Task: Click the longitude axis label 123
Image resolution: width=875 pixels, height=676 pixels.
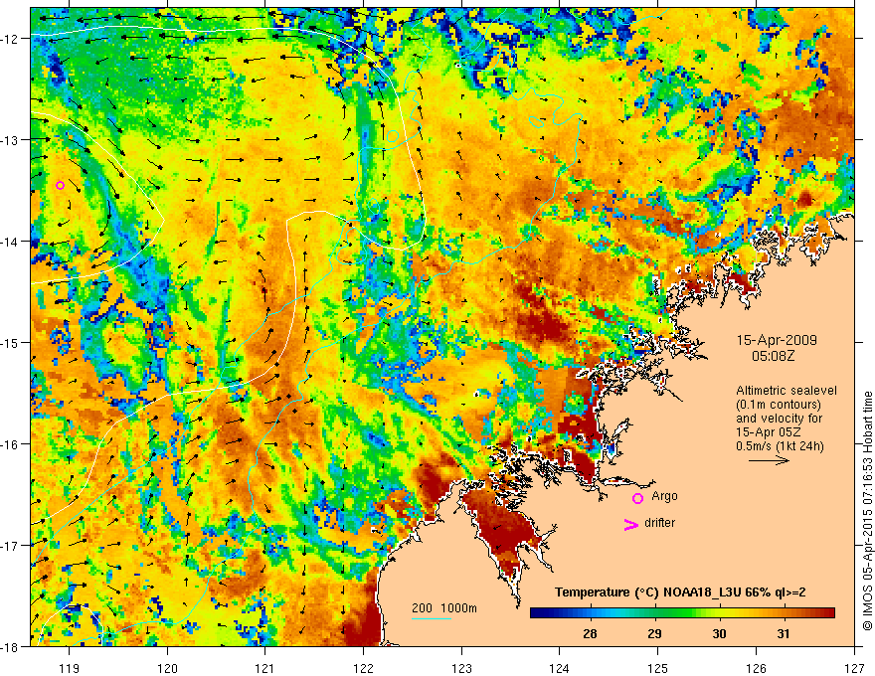Action: click(x=461, y=668)
